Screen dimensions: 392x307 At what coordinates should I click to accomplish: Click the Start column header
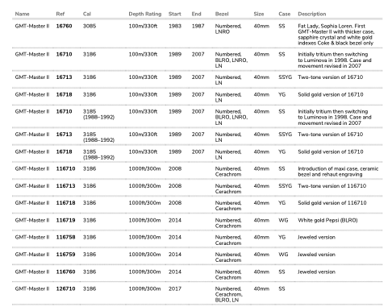174,14
